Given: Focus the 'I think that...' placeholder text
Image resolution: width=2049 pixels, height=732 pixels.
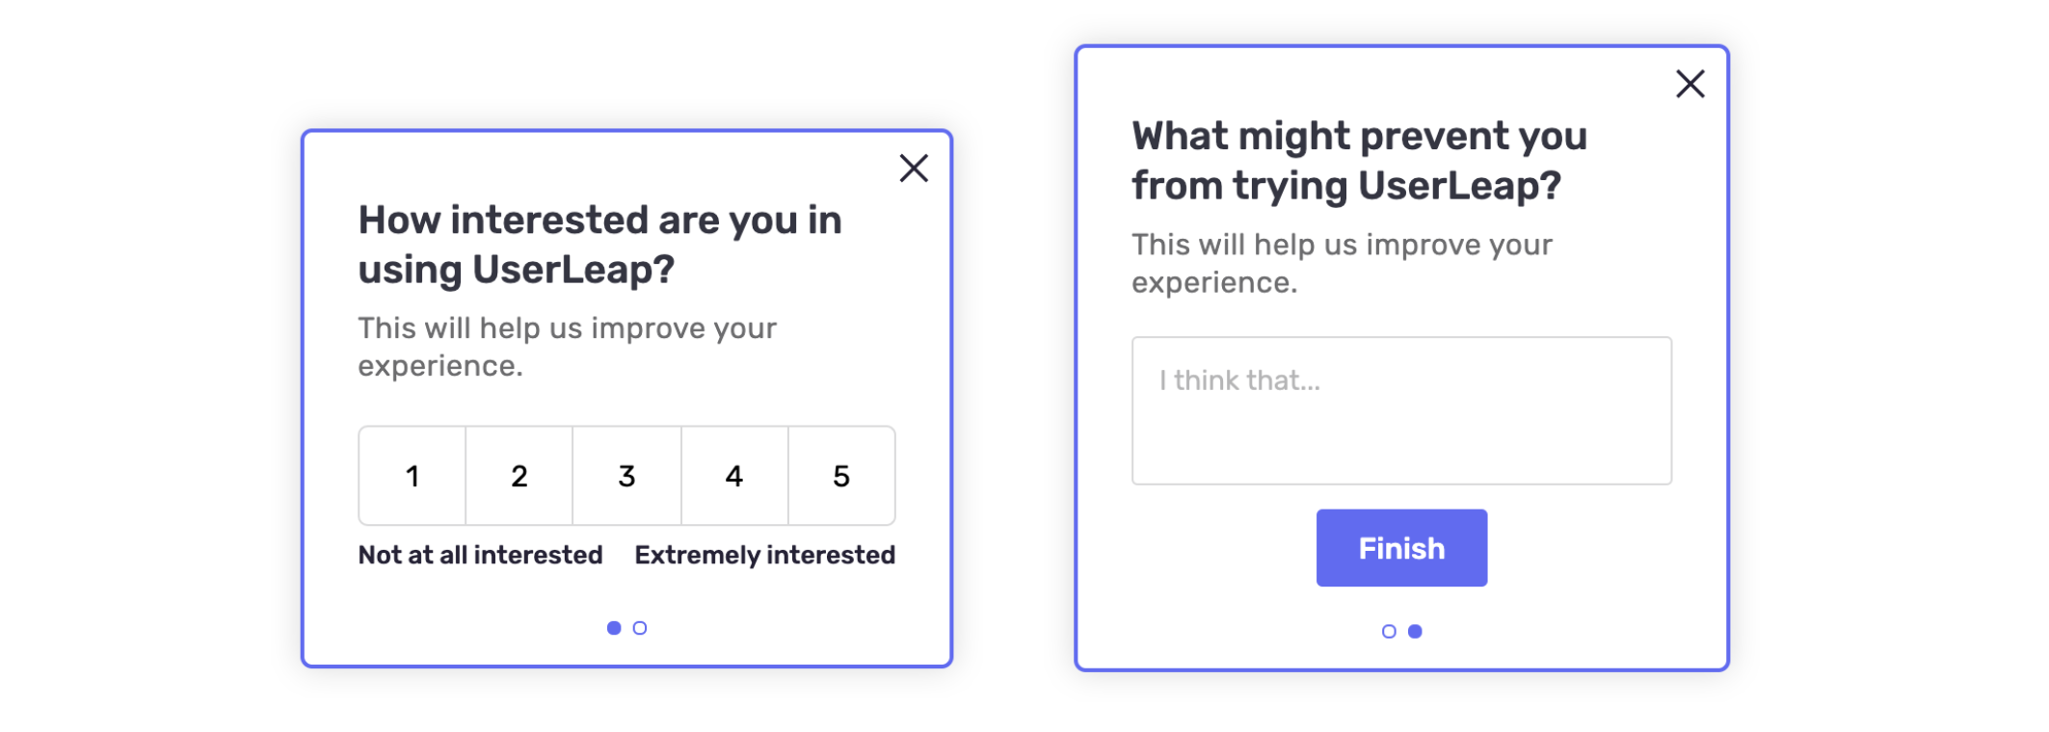Looking at the screenshot, I should 1239,380.
